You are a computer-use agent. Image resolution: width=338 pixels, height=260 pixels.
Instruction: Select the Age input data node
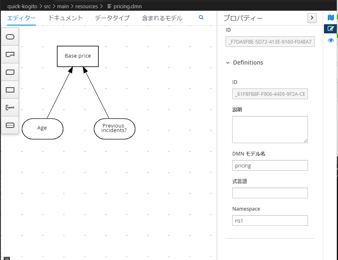coord(42,129)
